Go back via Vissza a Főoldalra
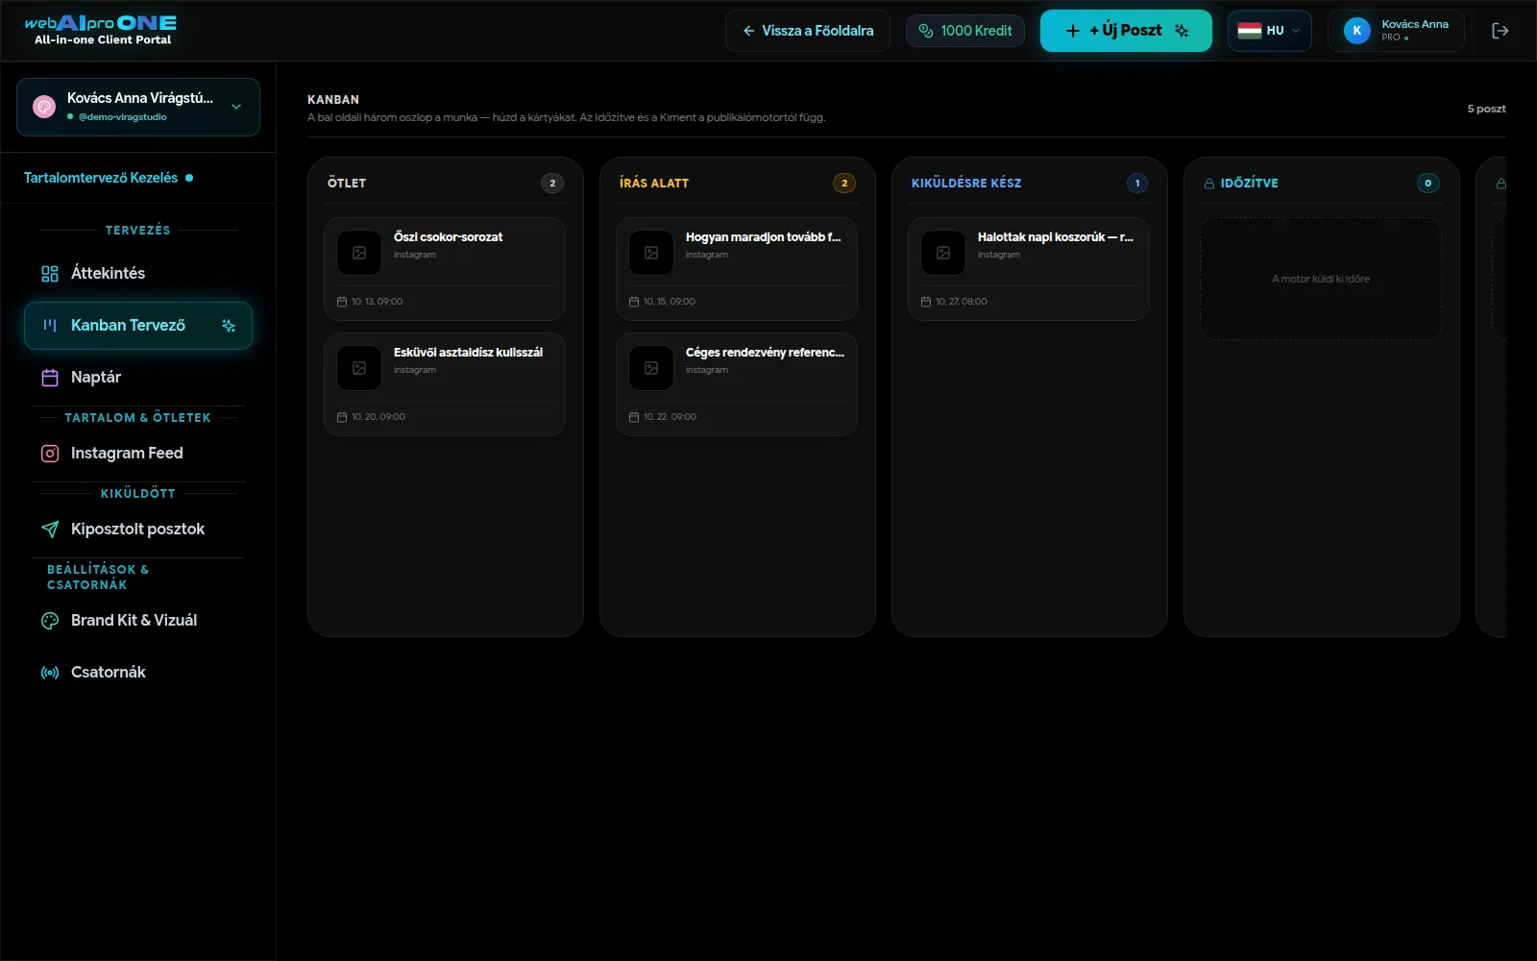1537x961 pixels. click(x=808, y=31)
